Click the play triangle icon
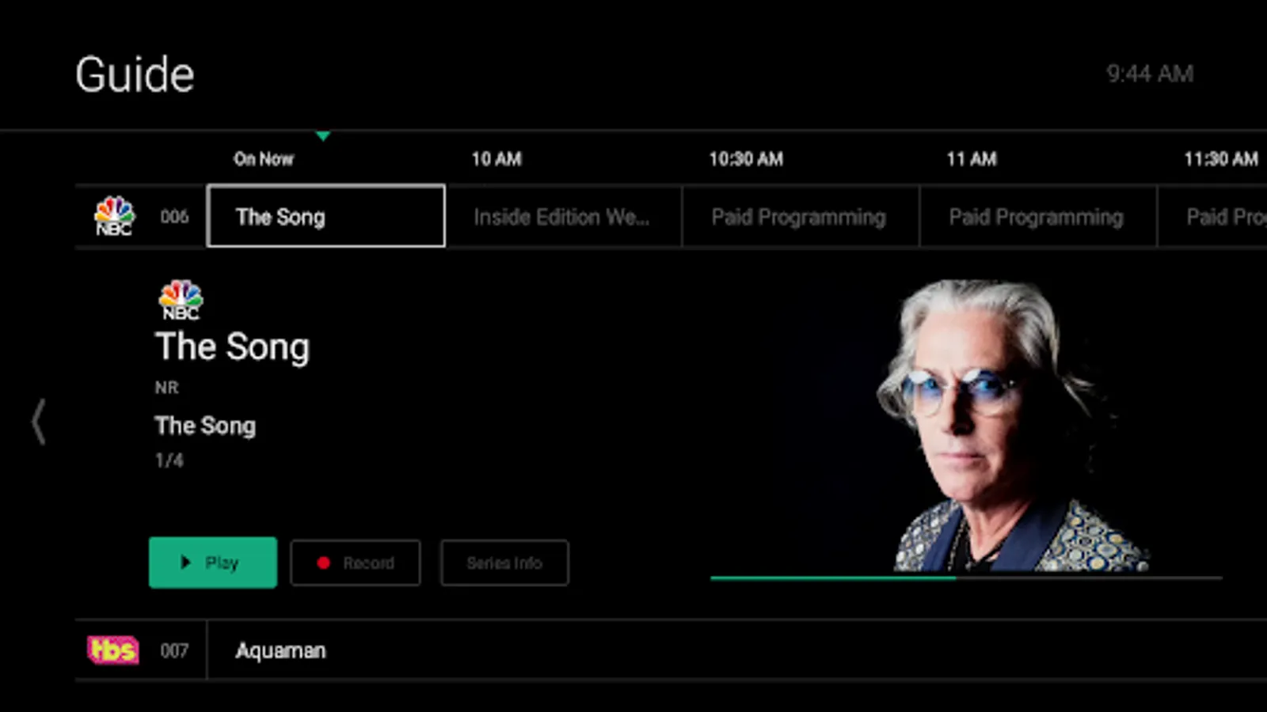The height and width of the screenshot is (712, 1267). (x=185, y=562)
